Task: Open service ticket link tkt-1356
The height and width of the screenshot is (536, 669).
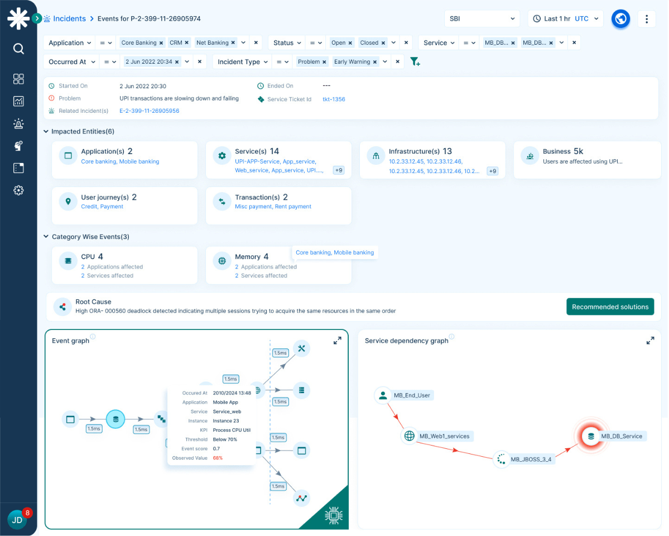Action: coord(334,99)
